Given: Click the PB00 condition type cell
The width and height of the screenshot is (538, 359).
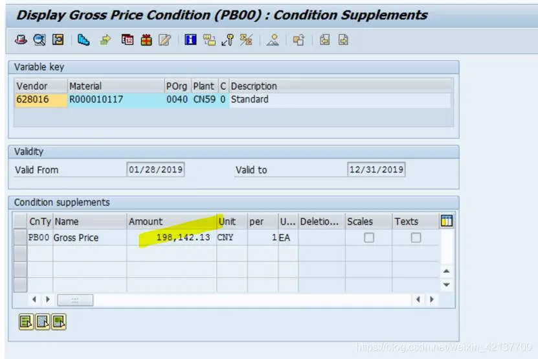Looking at the screenshot, I should pos(39,237).
